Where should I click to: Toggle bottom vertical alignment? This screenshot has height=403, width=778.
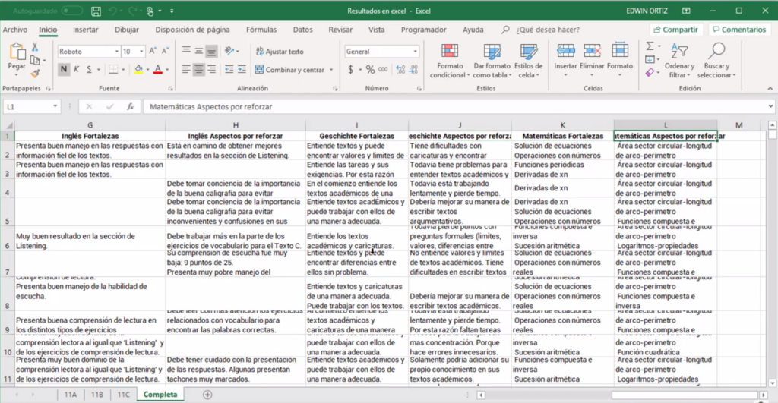click(x=212, y=51)
